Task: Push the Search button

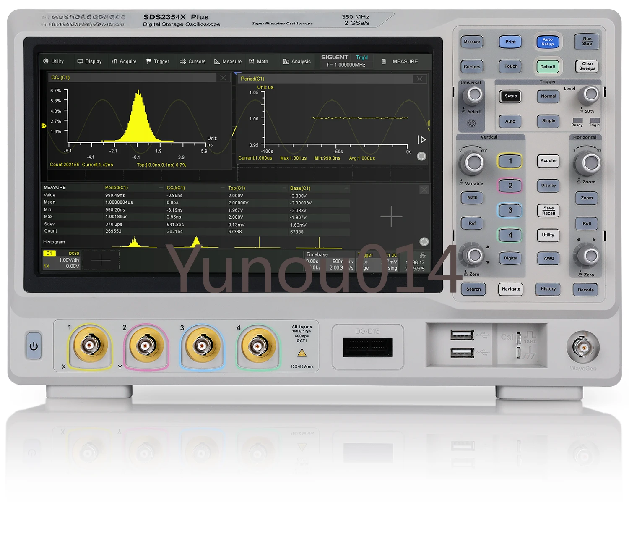Action: [x=473, y=289]
